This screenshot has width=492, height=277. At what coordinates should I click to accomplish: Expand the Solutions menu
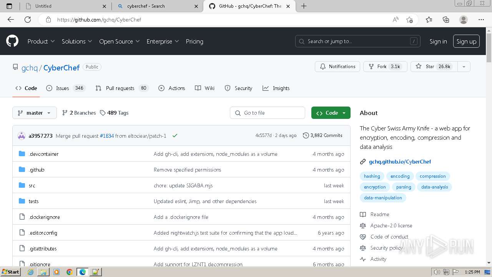77,41
